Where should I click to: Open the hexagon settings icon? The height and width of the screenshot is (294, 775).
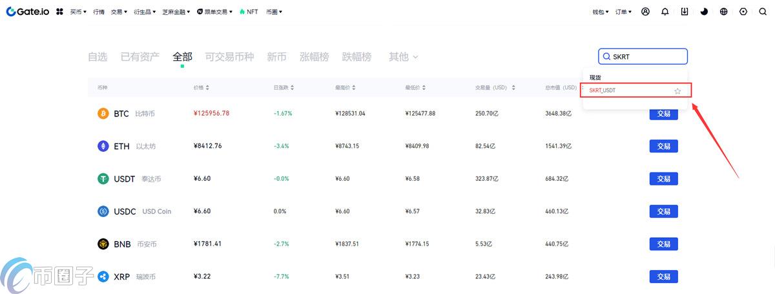(x=743, y=12)
